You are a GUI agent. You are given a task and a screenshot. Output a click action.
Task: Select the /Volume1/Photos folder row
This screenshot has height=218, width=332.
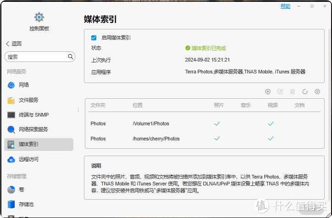(x=150, y=123)
